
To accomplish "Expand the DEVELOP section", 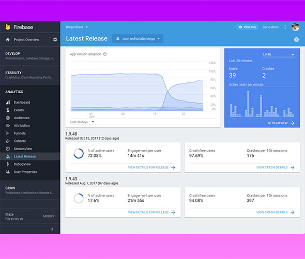I will click(30, 56).
